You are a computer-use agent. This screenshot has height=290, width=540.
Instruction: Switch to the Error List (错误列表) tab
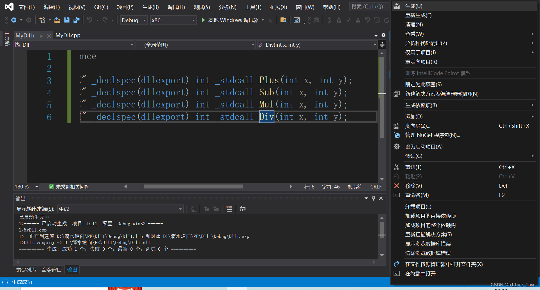point(26,270)
